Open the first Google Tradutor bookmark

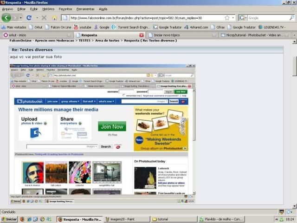(x=167, y=27)
